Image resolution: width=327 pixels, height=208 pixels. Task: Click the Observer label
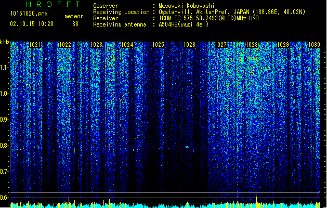(x=106, y=6)
